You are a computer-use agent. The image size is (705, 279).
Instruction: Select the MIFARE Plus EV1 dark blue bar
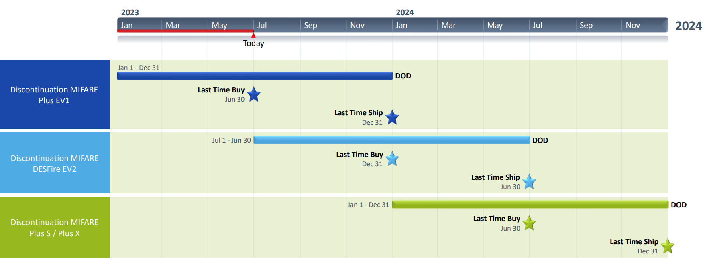255,76
